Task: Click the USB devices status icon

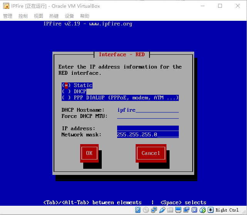Action: pyautogui.click(x=162, y=210)
